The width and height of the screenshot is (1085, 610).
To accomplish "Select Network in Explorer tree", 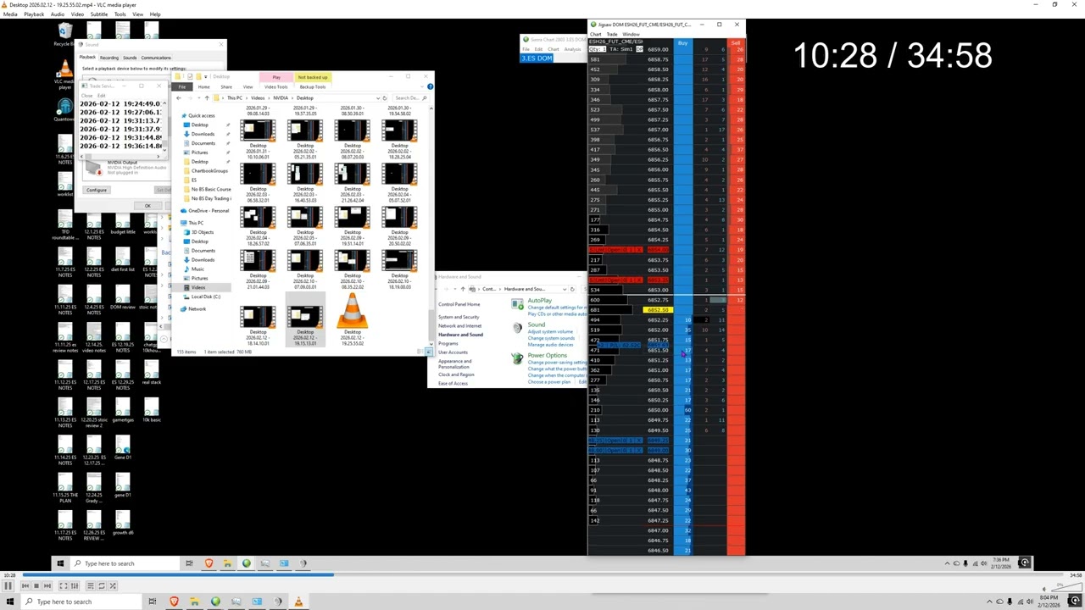I will point(197,309).
